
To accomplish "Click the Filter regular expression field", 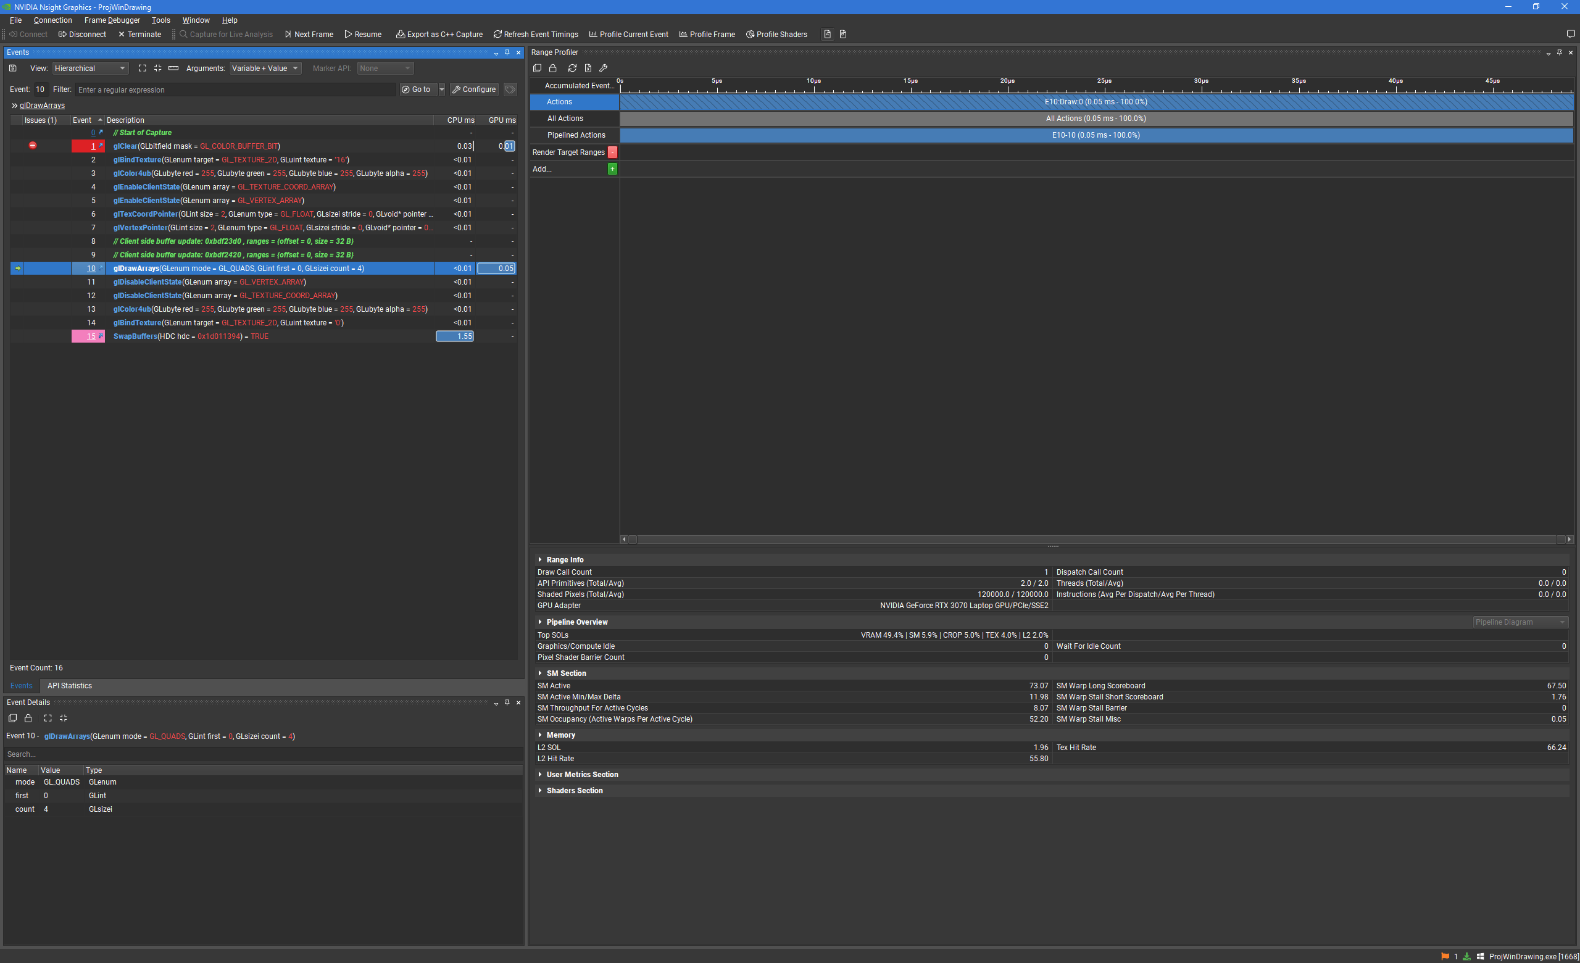I will (235, 90).
